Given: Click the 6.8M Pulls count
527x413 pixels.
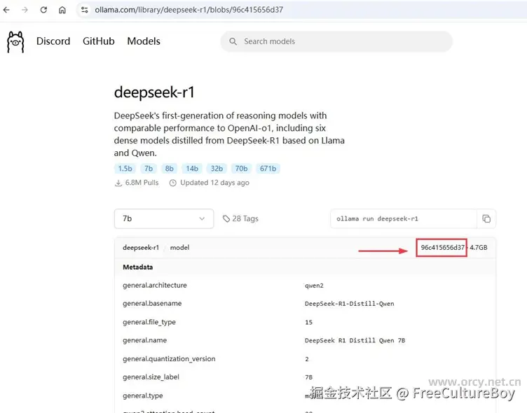Looking at the screenshot, I should point(142,183).
